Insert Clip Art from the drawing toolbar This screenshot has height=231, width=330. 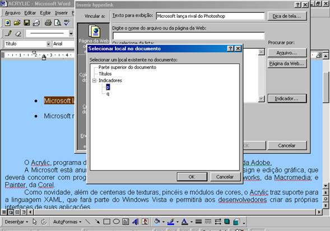[x=145, y=221]
